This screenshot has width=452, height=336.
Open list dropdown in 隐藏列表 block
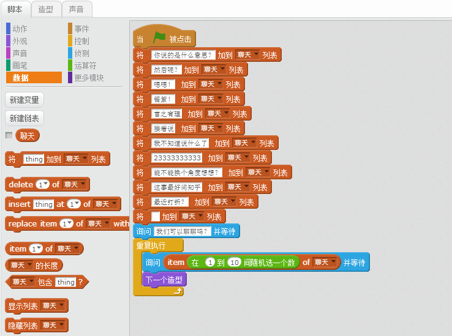[x=53, y=325]
